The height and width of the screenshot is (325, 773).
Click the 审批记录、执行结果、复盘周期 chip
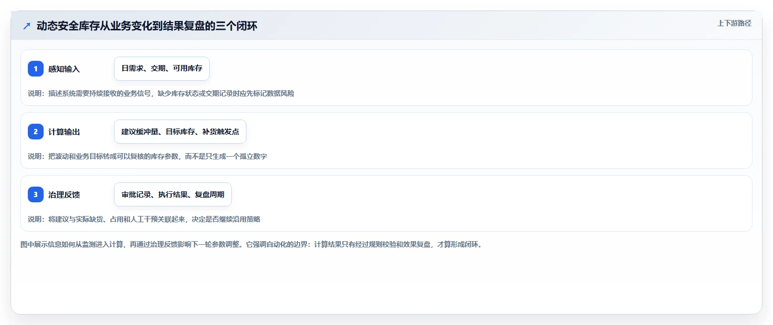point(173,194)
